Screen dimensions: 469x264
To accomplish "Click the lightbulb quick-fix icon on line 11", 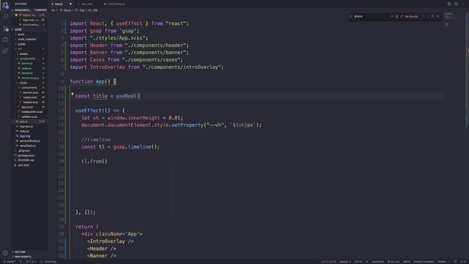I will point(72,95).
